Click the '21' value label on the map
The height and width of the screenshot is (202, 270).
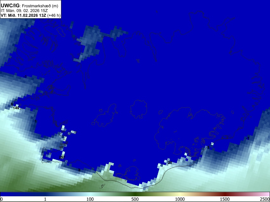click(170, 163)
